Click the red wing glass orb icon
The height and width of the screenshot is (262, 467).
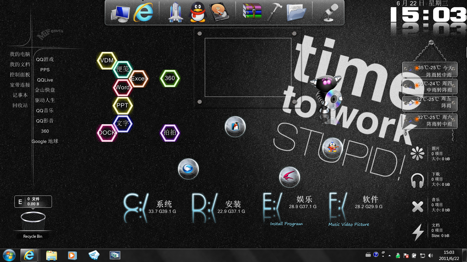point(290,177)
